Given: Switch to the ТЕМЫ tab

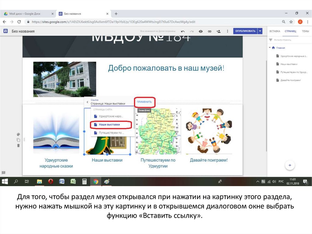Looking at the screenshot, I should [305, 31].
